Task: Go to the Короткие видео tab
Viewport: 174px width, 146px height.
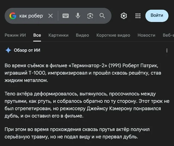Action: tap(113, 35)
